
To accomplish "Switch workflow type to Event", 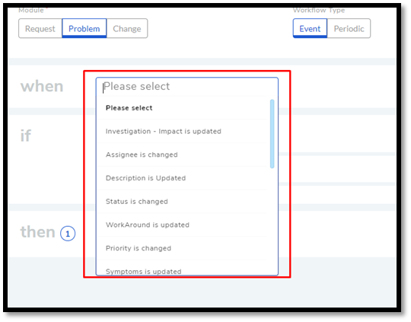I will 310,29.
